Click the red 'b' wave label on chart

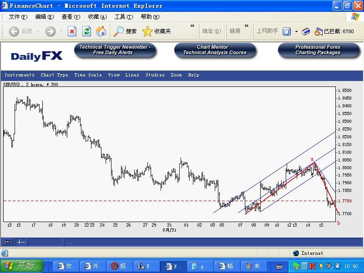(x=339, y=223)
